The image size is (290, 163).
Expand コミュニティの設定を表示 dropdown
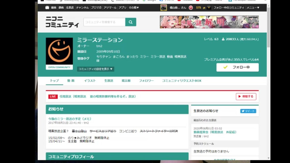tap(95, 69)
